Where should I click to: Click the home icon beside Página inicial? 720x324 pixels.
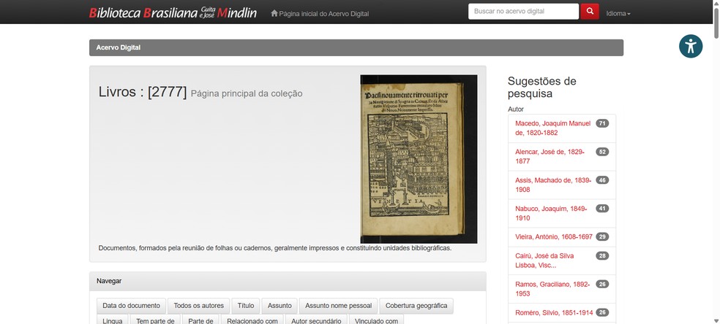click(x=274, y=13)
